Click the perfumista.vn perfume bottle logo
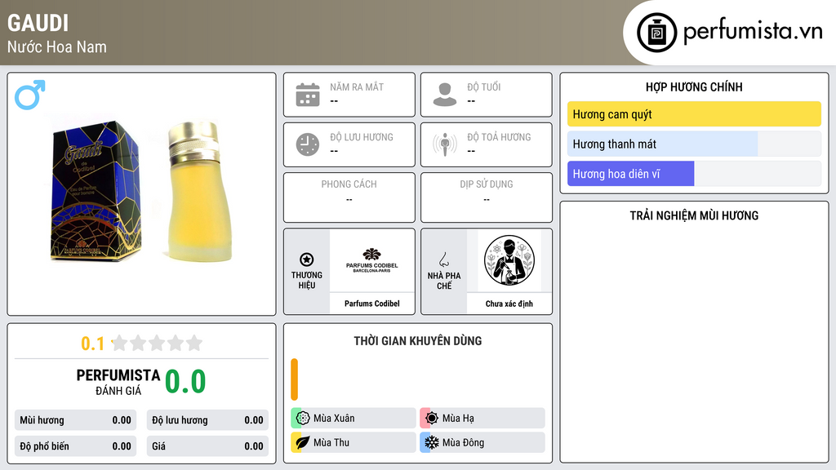 (x=657, y=33)
